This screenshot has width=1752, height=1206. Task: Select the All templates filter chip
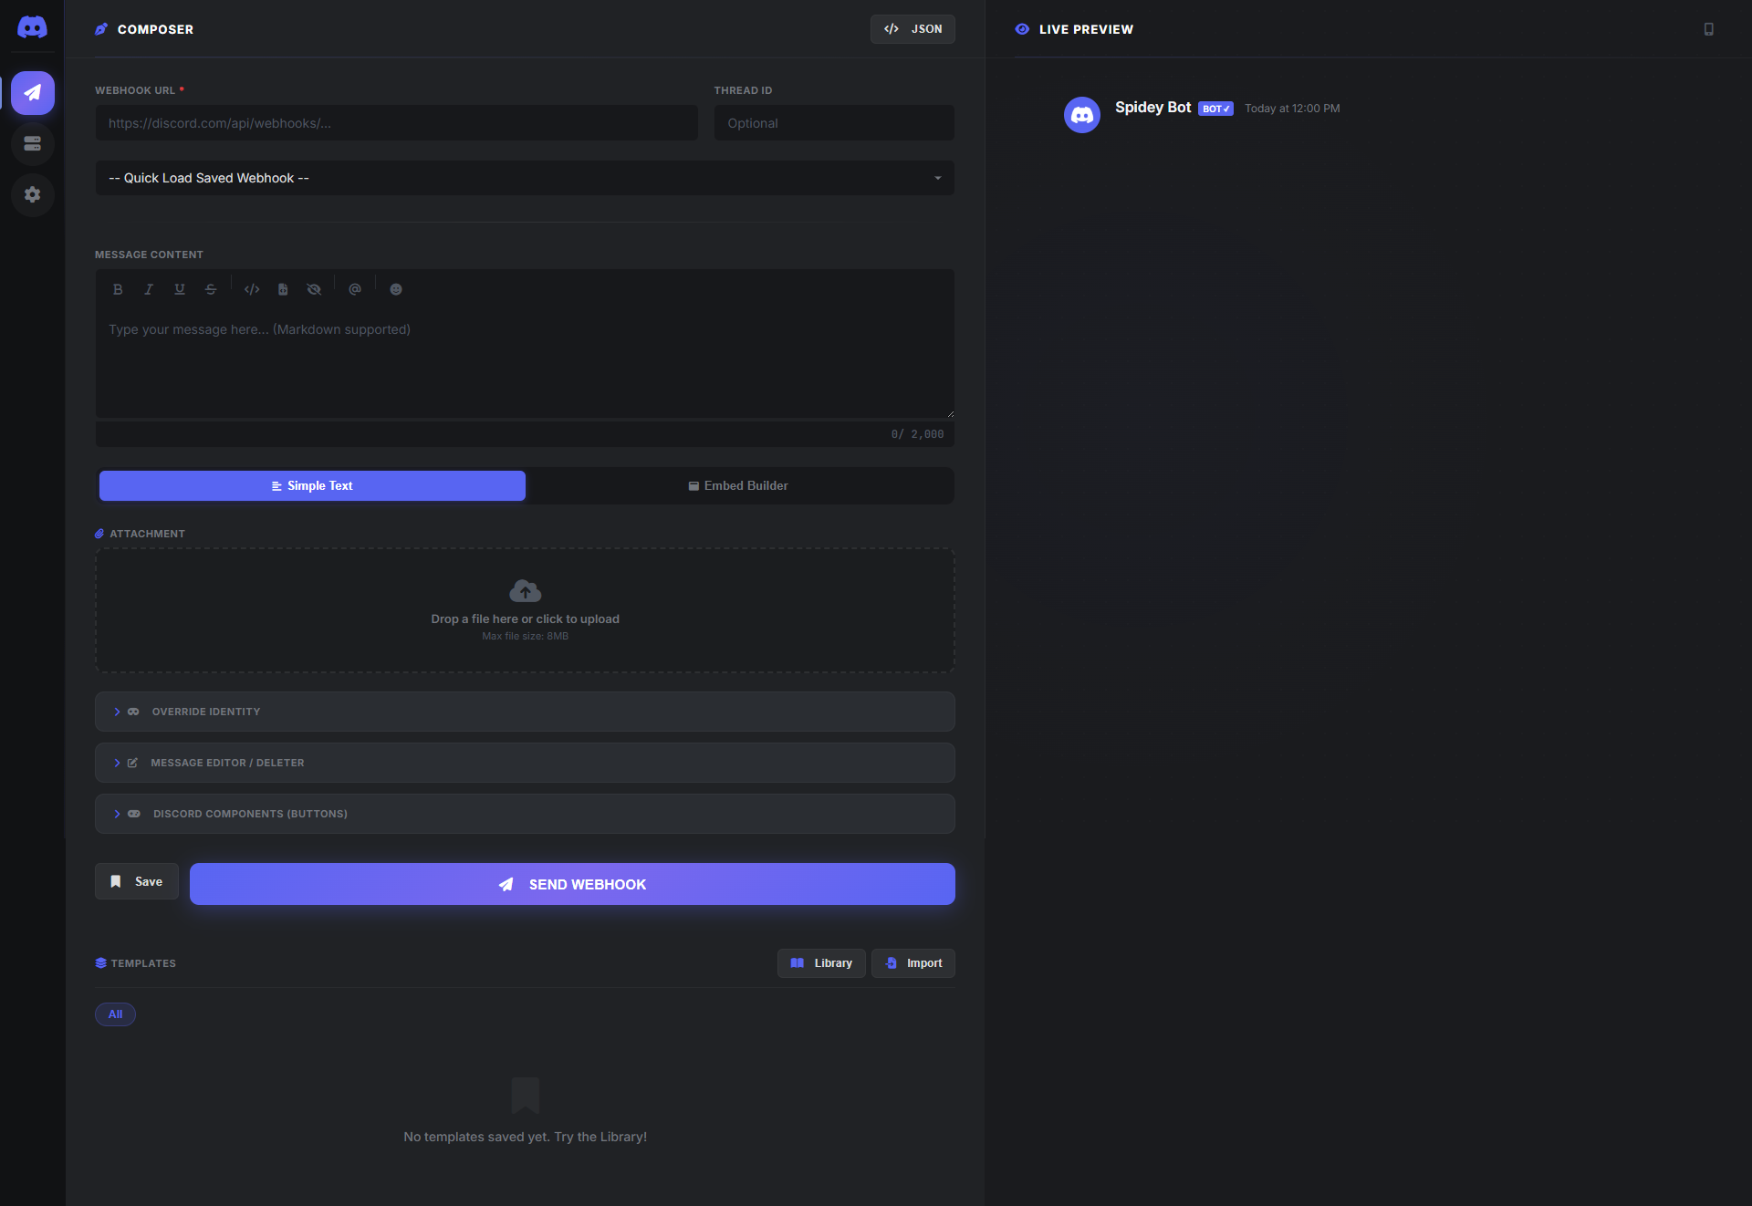click(115, 1014)
